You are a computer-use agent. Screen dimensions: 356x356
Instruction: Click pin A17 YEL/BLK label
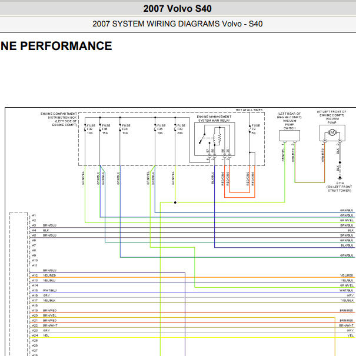coord(49,300)
